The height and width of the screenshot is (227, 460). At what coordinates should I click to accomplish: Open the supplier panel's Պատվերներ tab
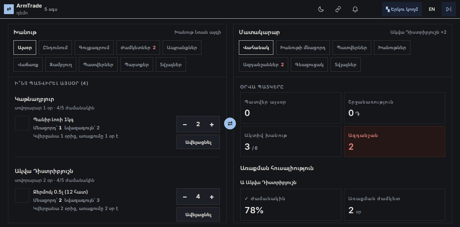click(x=352, y=47)
